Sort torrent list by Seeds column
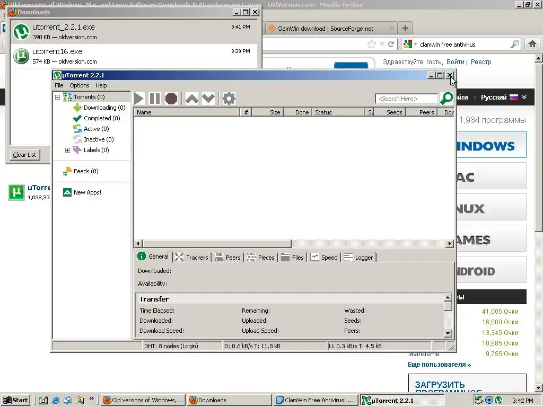This screenshot has height=407, width=543. point(390,112)
